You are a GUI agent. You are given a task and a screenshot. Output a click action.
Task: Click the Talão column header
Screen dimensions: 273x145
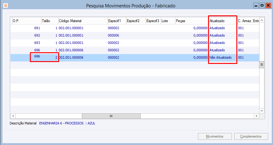tap(50, 21)
